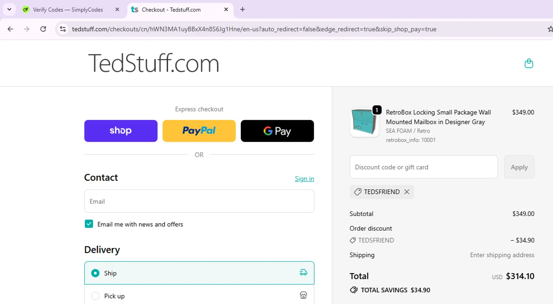
Task: Go back with browser back arrow
Action: click(10, 29)
